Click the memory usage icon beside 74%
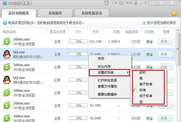This screenshot has width=181, height=122. (x=121, y=3)
